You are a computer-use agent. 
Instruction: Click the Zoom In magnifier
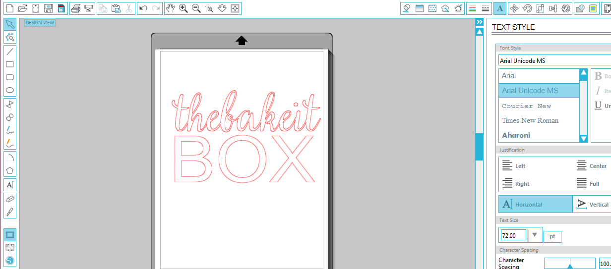183,8
